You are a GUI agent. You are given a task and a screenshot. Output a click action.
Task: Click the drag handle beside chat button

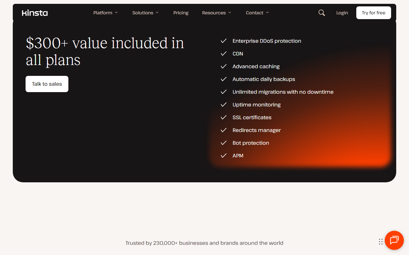coord(381,242)
